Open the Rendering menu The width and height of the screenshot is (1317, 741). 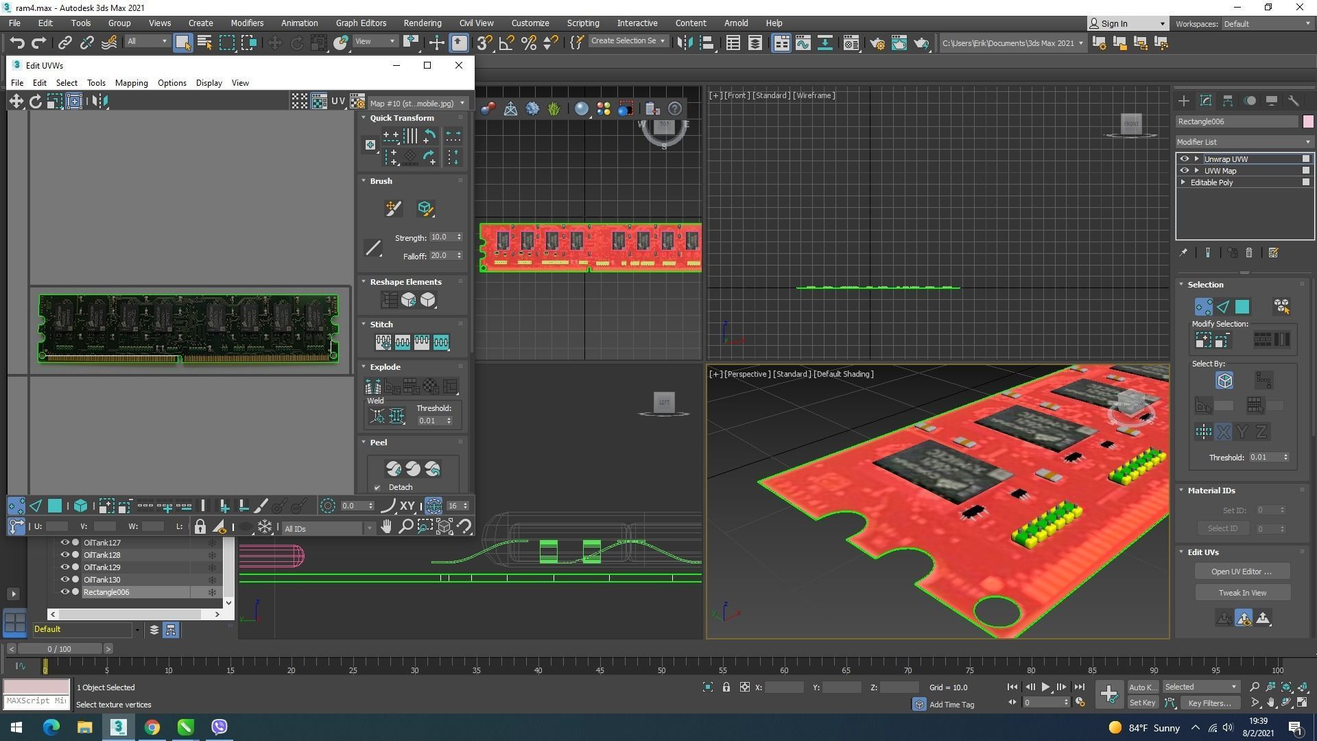422,23
